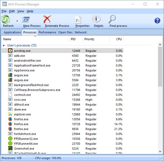Click the firefox.exe icon with PID 8936
This screenshot has height=161, width=164.
[10, 129]
